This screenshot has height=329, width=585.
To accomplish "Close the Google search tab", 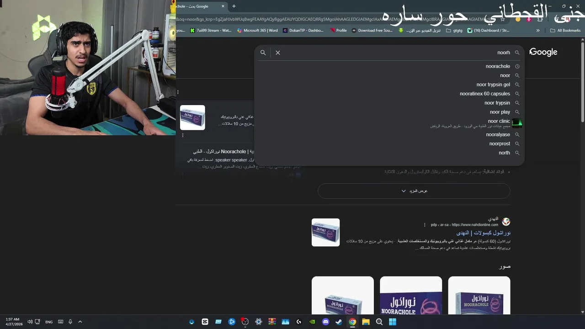I will [223, 6].
